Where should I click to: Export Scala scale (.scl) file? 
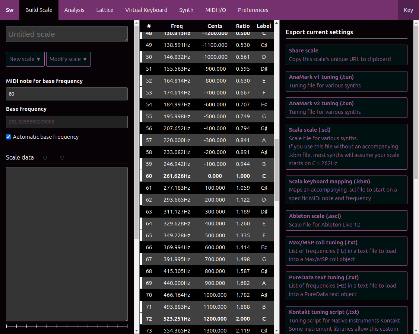click(346, 147)
